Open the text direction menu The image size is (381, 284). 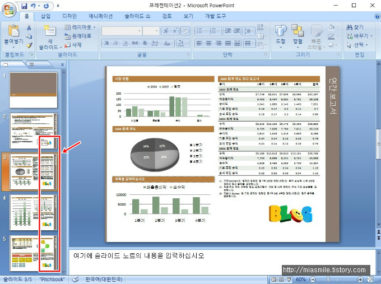click(x=261, y=27)
